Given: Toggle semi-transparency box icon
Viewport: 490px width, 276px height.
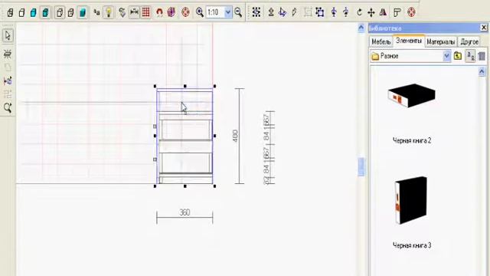Looking at the screenshot, I should click(x=71, y=12).
